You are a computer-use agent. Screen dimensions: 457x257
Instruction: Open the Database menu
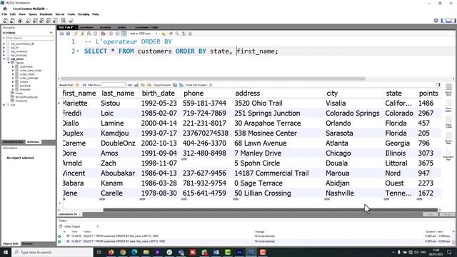tap(46, 14)
